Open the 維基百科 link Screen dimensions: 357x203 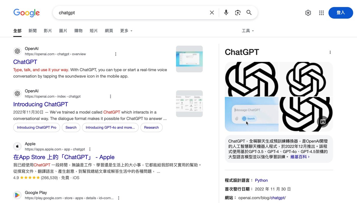click(x=300, y=157)
